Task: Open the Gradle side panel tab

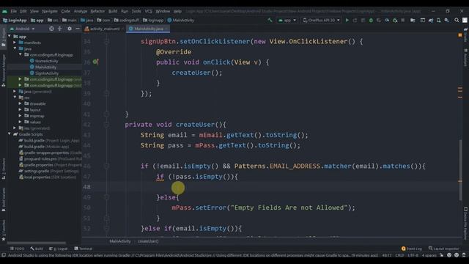Action: pos(466,35)
